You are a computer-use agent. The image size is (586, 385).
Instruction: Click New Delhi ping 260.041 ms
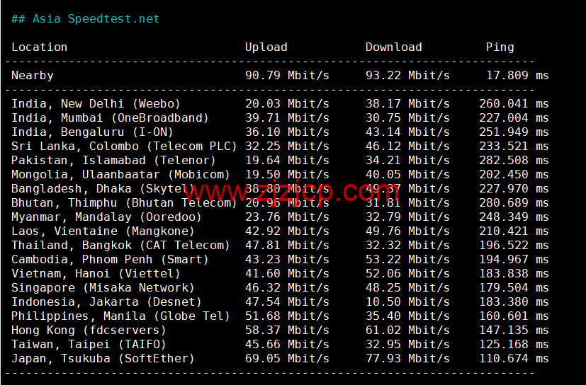tap(514, 103)
